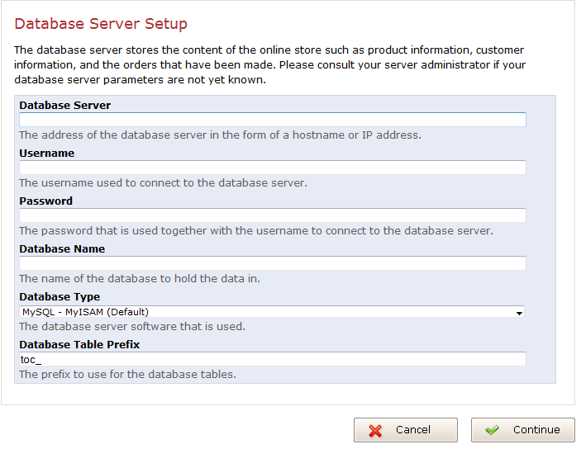The width and height of the screenshot is (581, 449).
Task: Click the Database Name label
Action: 62,248
